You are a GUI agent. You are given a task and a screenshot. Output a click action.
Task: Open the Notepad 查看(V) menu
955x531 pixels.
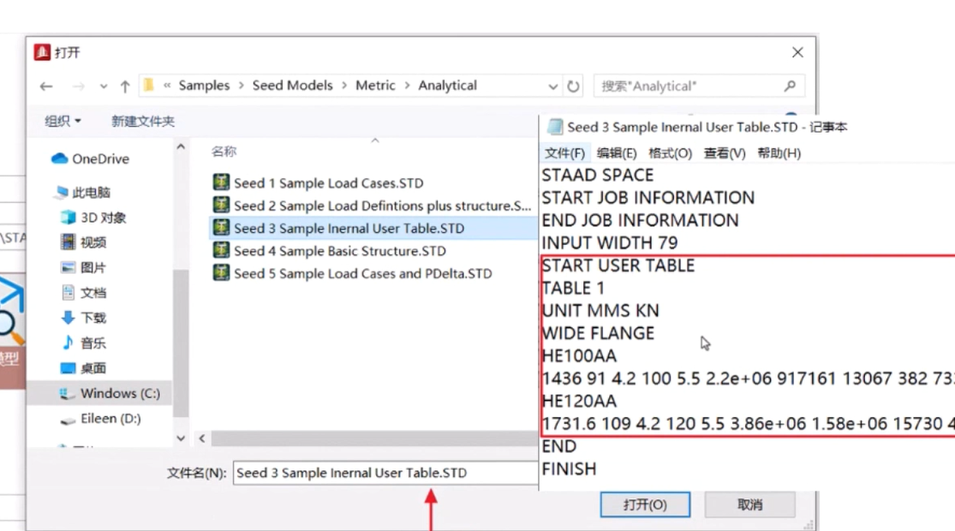[x=724, y=152]
